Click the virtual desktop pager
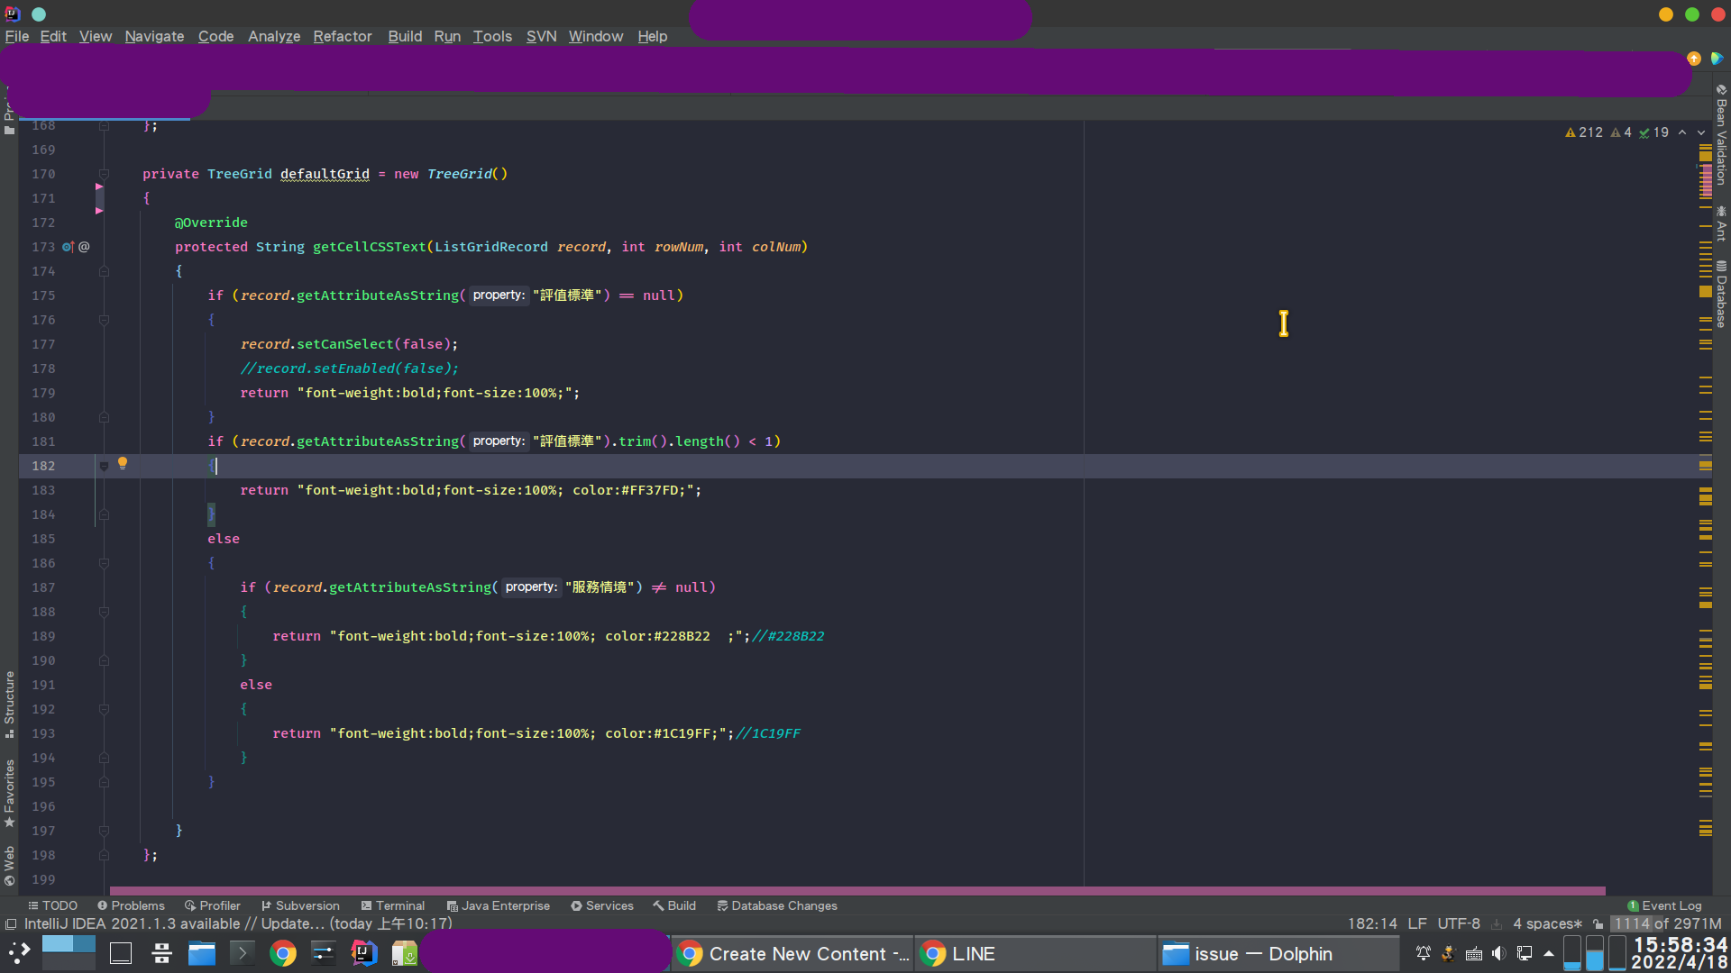Screen dimensions: 1731x973 coord(69,952)
